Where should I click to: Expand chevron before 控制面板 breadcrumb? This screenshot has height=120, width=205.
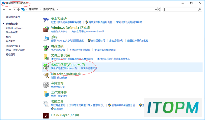(27, 9)
